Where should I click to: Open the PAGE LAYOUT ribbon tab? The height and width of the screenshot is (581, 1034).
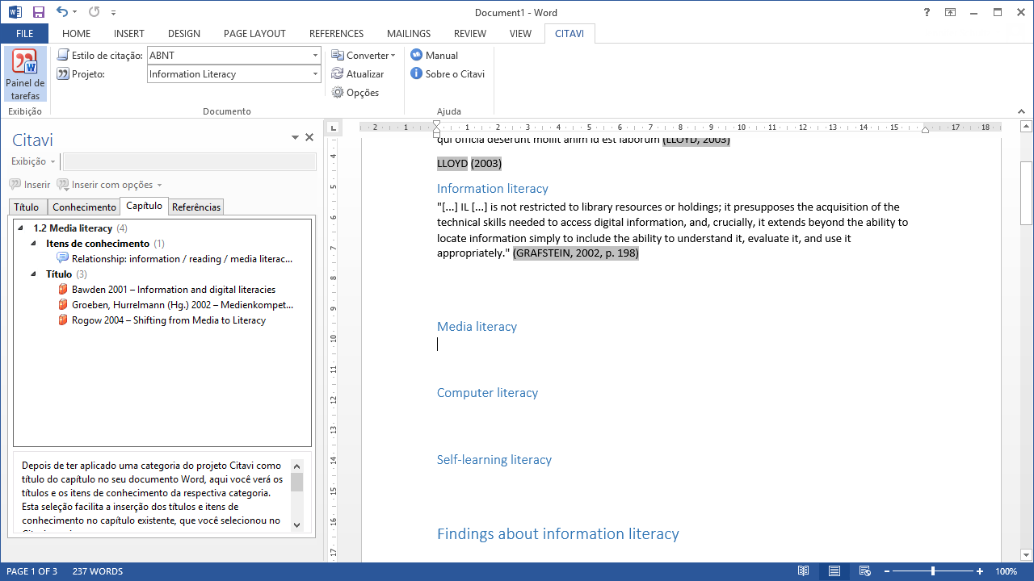tap(254, 33)
